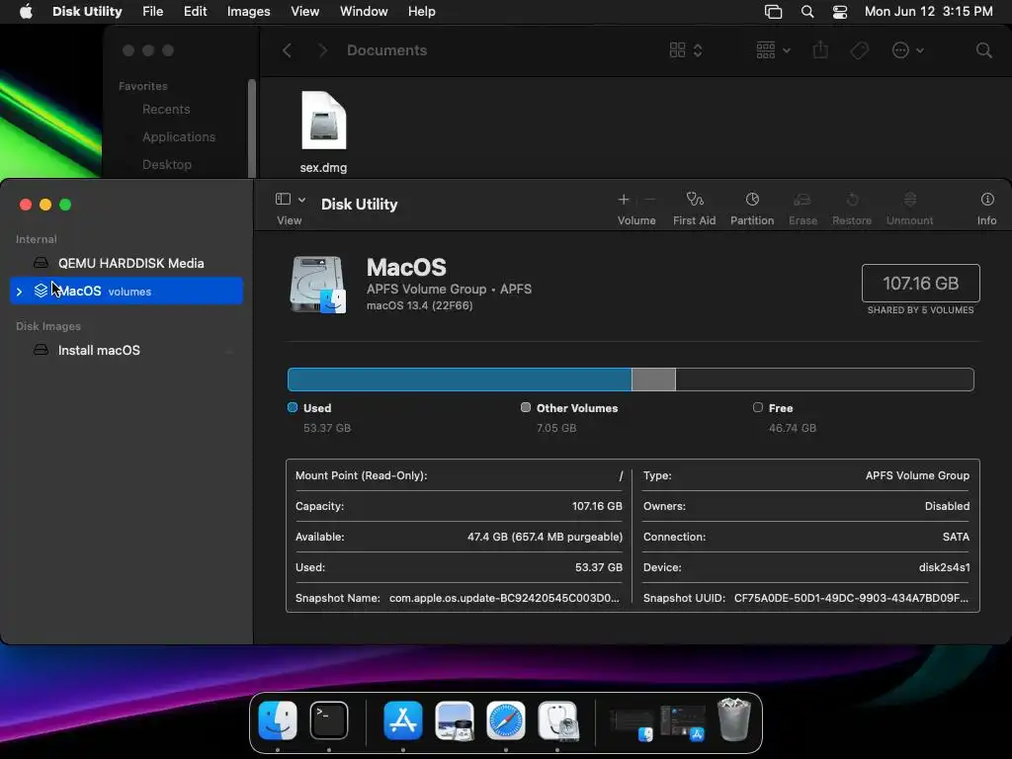Open Finder more actions ellipsis dropdown
This screenshot has height=759, width=1012.
(907, 50)
